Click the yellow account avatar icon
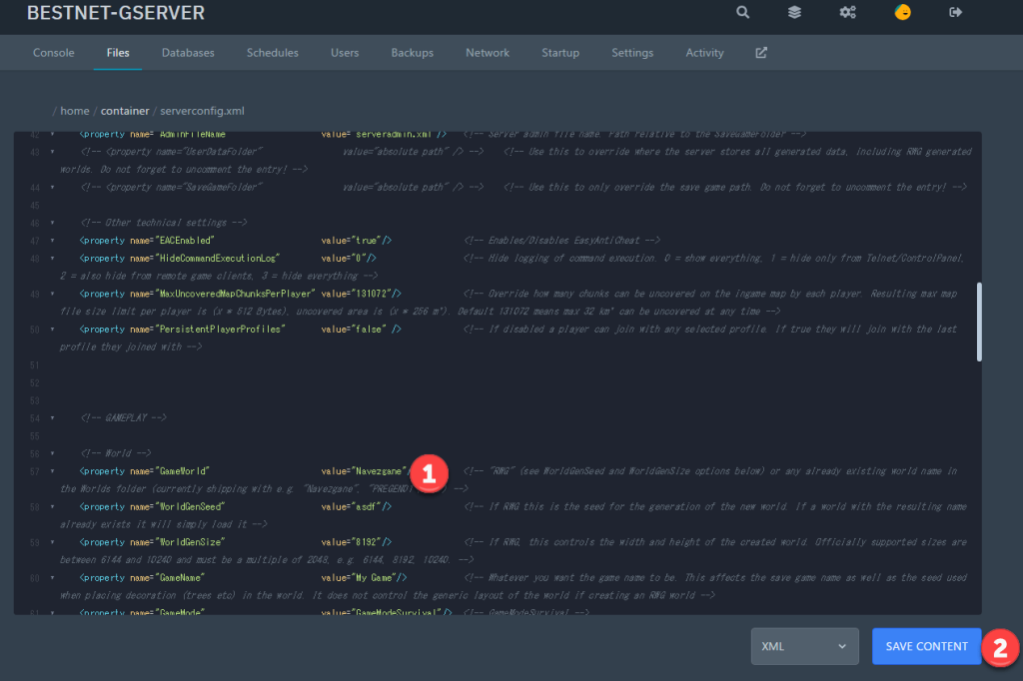The image size is (1023, 681). 902,13
